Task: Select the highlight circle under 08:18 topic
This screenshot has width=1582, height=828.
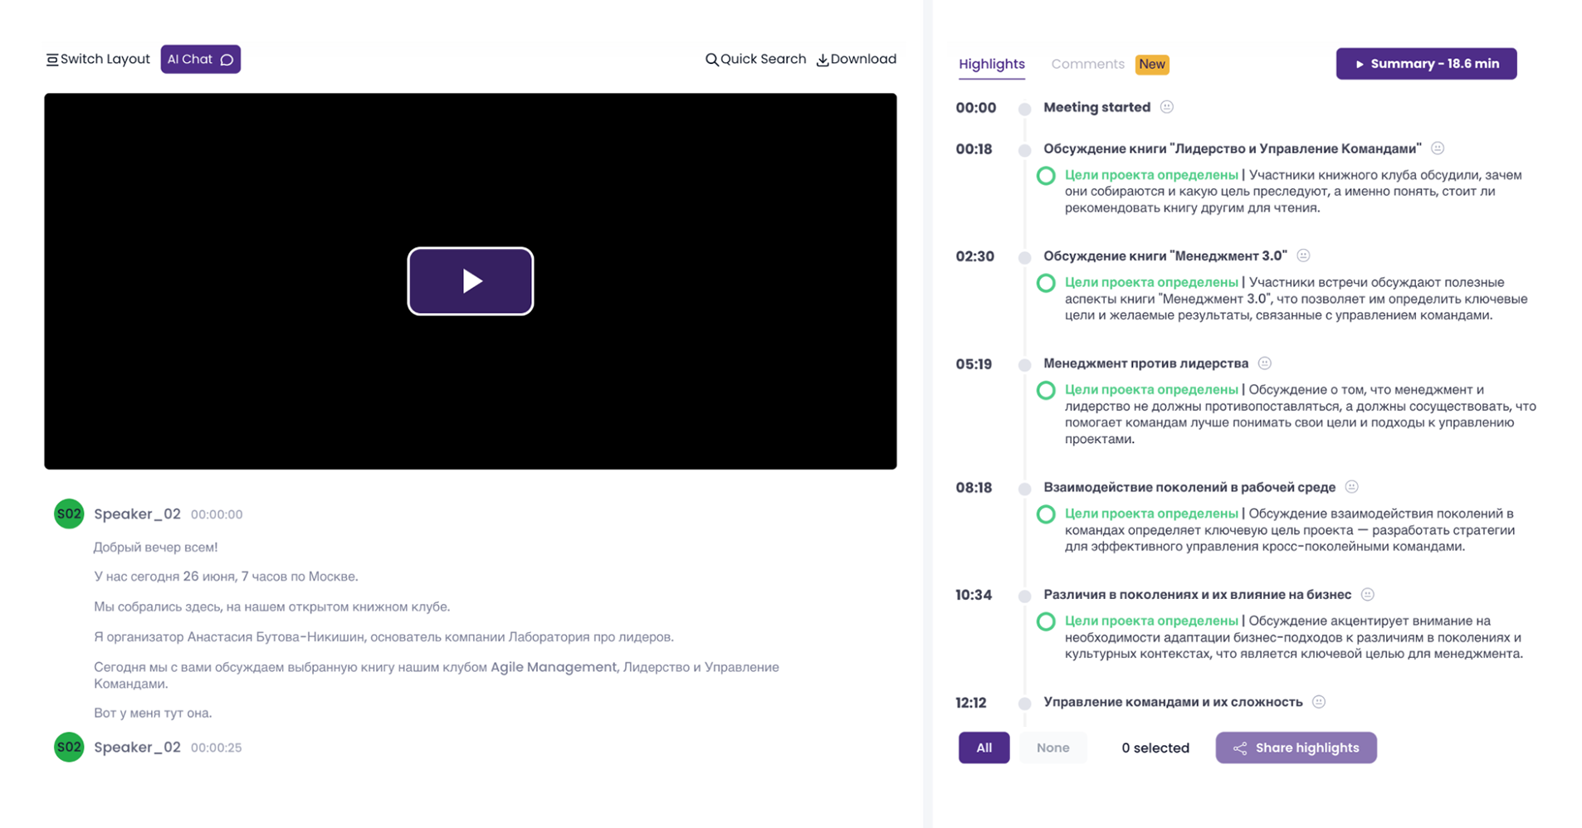Action: pyautogui.click(x=1046, y=514)
